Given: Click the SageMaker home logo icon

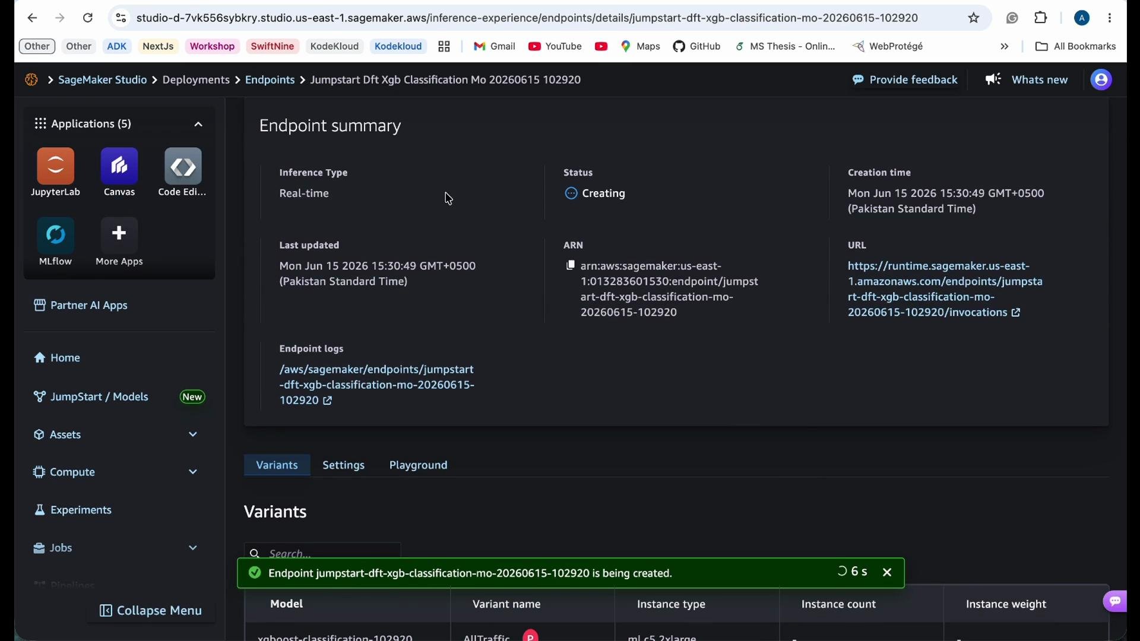Looking at the screenshot, I should point(31,80).
